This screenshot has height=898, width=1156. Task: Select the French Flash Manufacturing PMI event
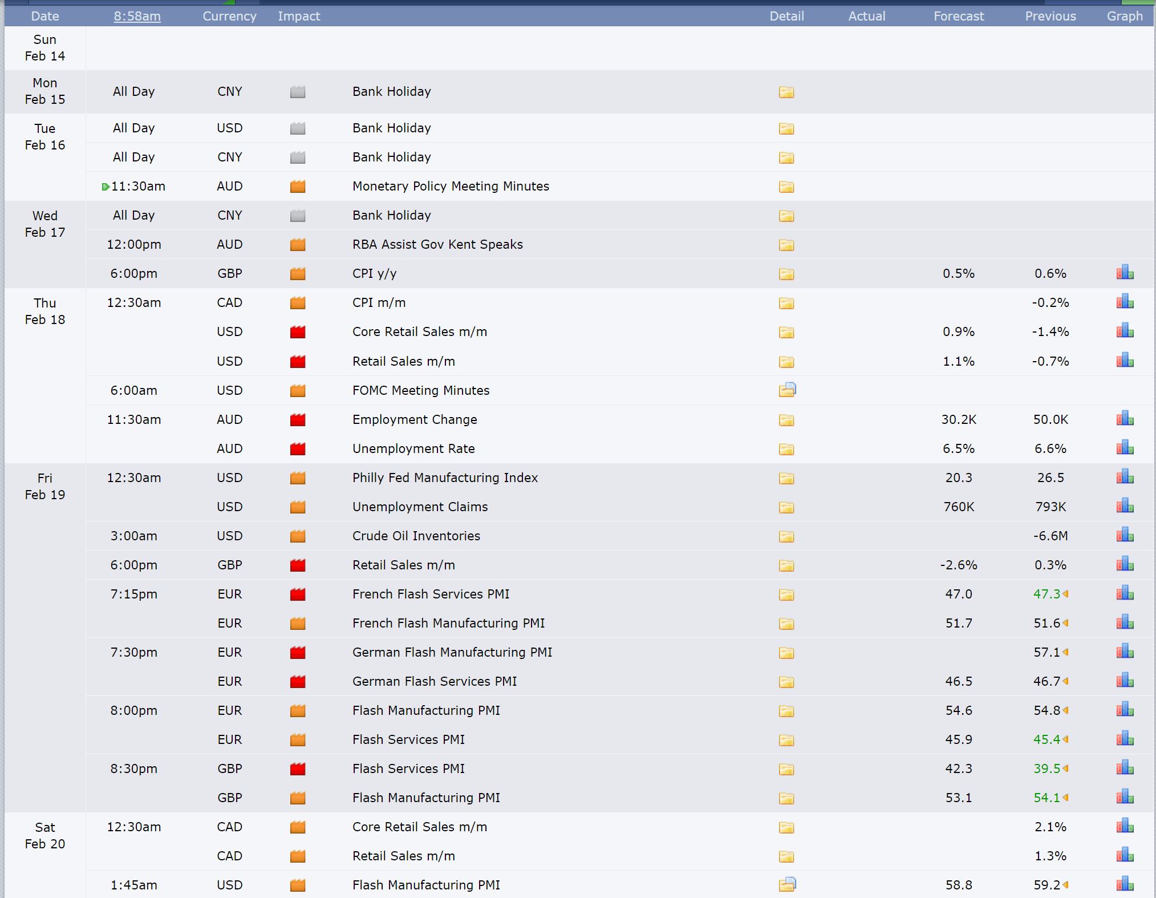pos(448,623)
